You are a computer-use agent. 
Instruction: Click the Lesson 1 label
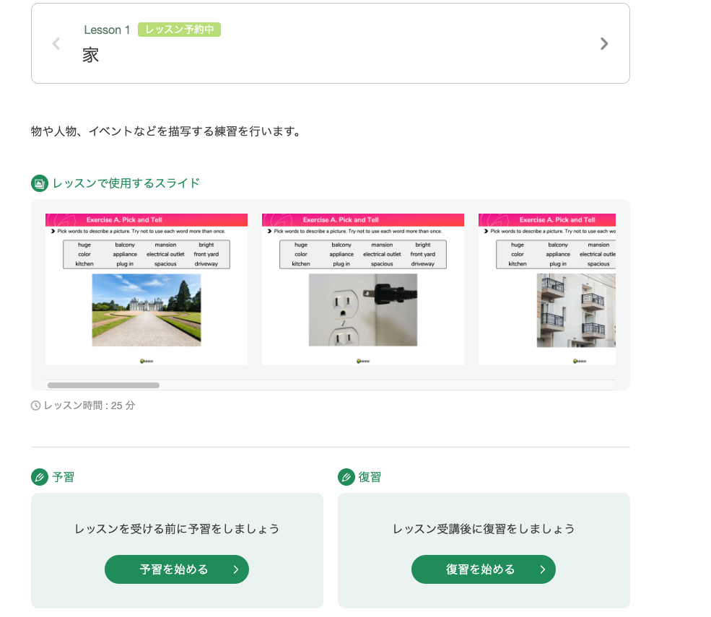[x=107, y=30]
